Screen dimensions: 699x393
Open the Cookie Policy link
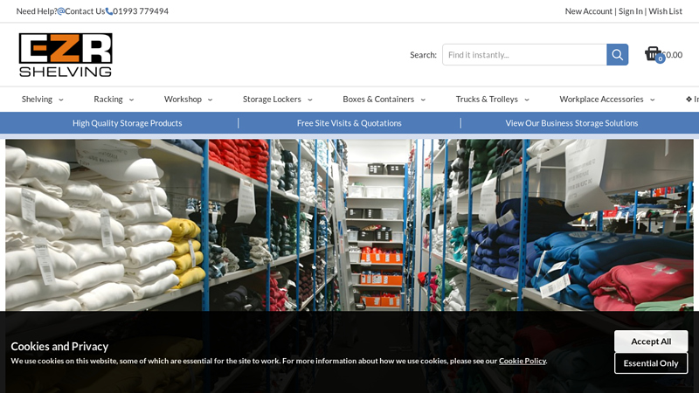(x=522, y=361)
